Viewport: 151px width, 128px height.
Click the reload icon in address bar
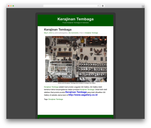click(98, 6)
